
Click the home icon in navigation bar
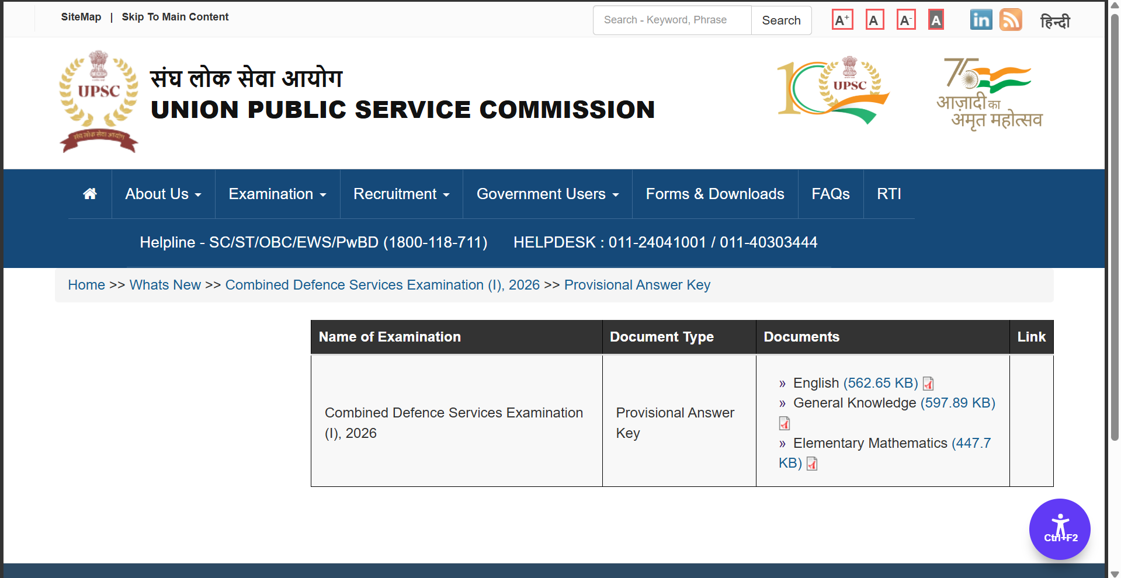(x=90, y=194)
